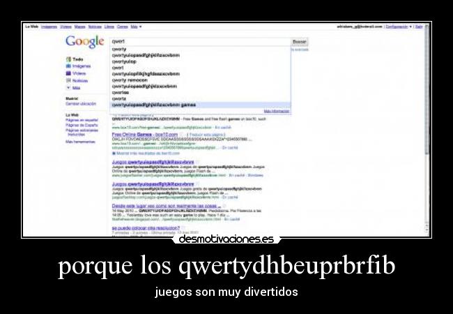Click the Todo icon in sidebar
Image resolution: width=453 pixels, height=314 pixels.
click(x=68, y=59)
